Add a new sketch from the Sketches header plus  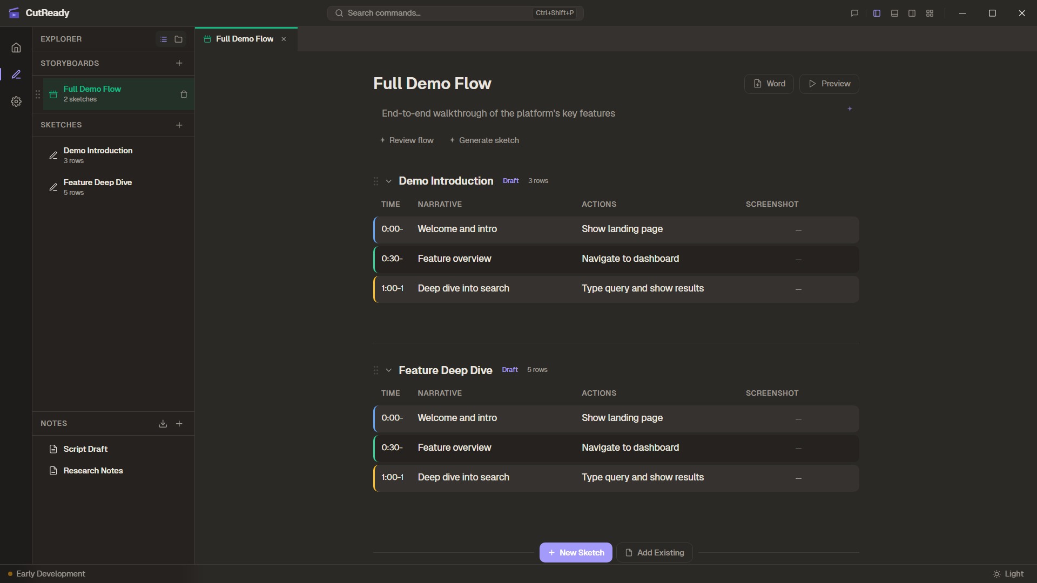tap(179, 125)
